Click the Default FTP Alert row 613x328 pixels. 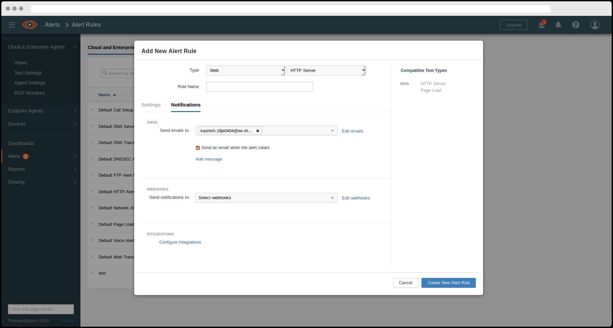111,175
